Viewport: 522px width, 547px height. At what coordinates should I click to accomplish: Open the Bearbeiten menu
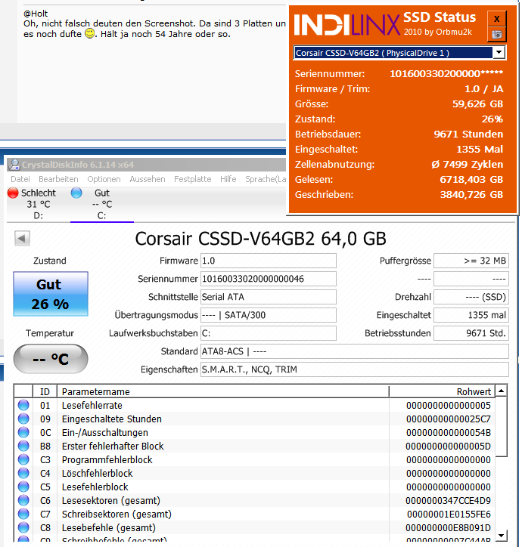58,179
